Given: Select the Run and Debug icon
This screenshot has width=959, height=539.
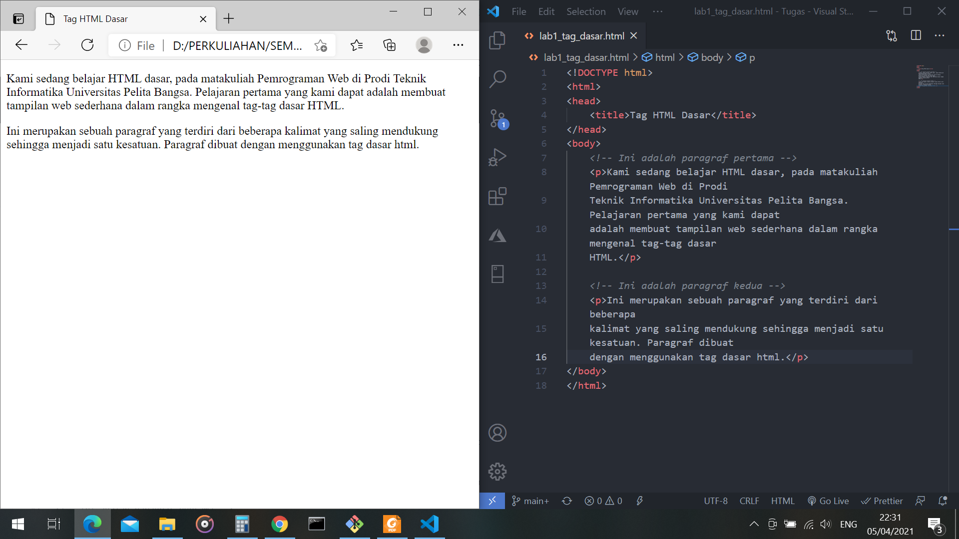Looking at the screenshot, I should [x=497, y=157].
